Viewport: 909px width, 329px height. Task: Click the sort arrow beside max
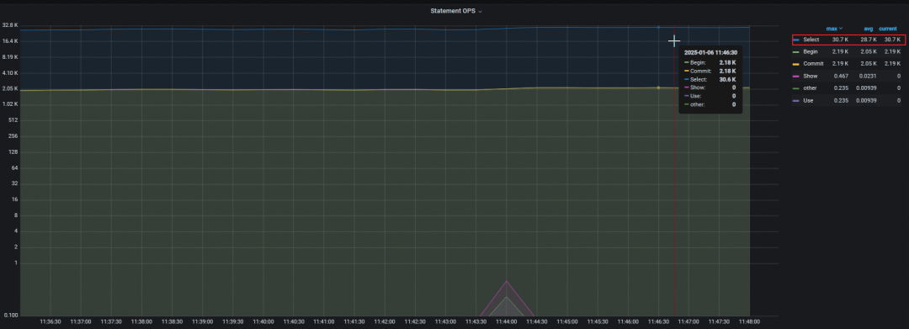841,29
